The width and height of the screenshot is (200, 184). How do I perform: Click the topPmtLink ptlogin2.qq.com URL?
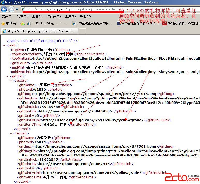tap(116, 59)
